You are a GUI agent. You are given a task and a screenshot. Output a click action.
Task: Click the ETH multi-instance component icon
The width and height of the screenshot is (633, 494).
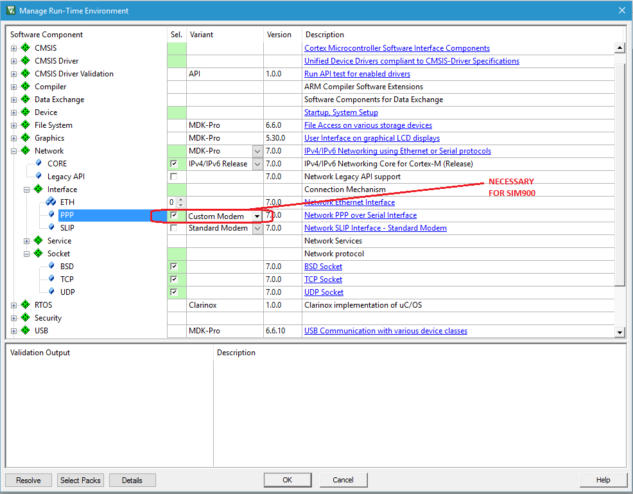51,202
